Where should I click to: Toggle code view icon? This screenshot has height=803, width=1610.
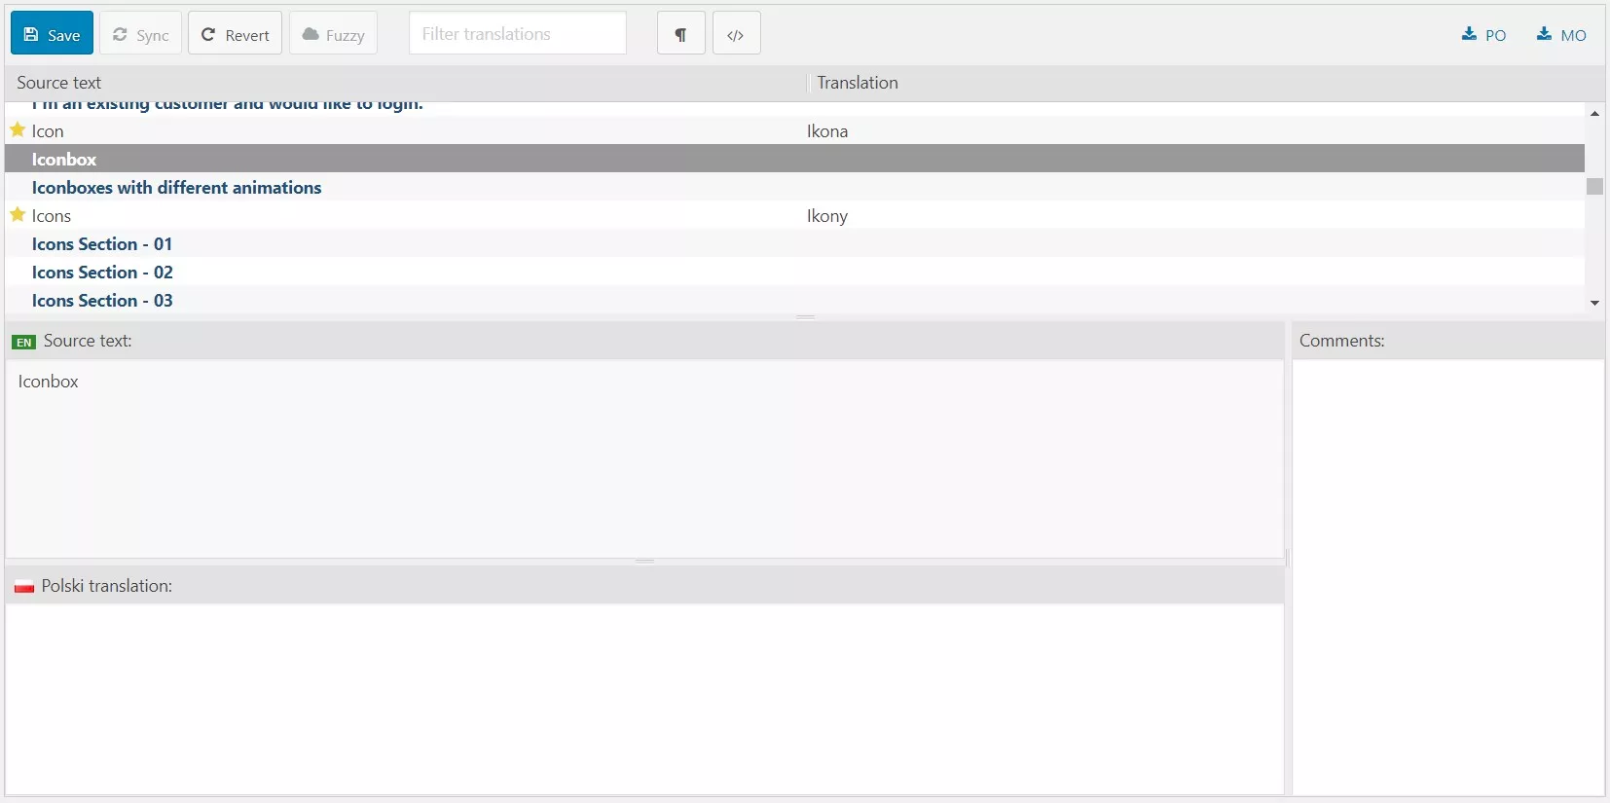[737, 34]
